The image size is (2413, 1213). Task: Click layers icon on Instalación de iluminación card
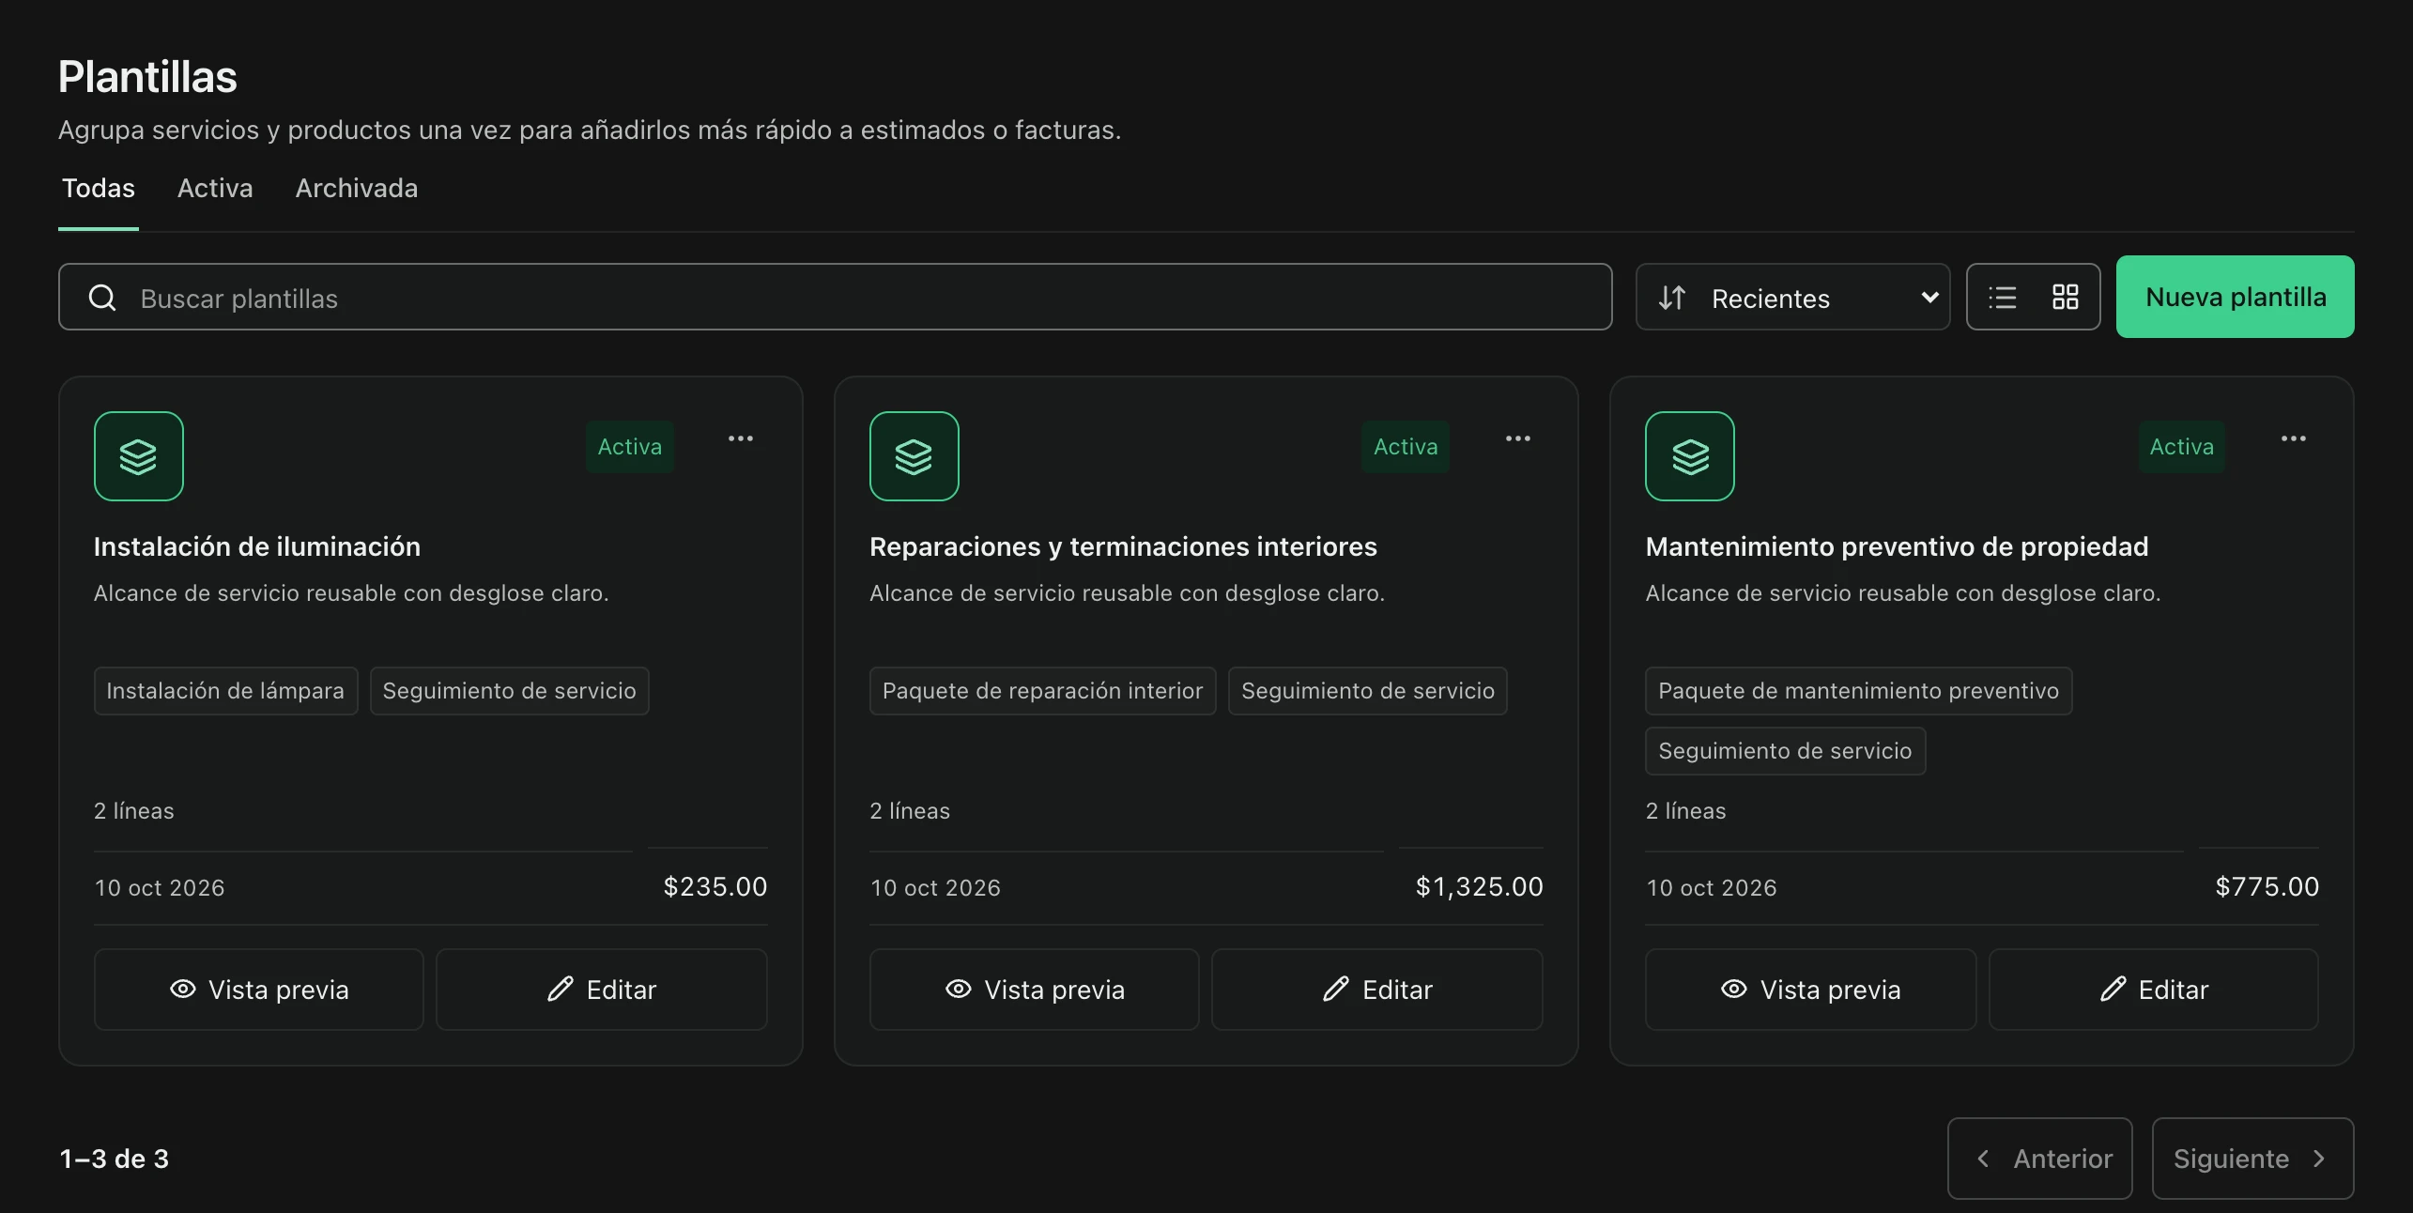click(139, 456)
